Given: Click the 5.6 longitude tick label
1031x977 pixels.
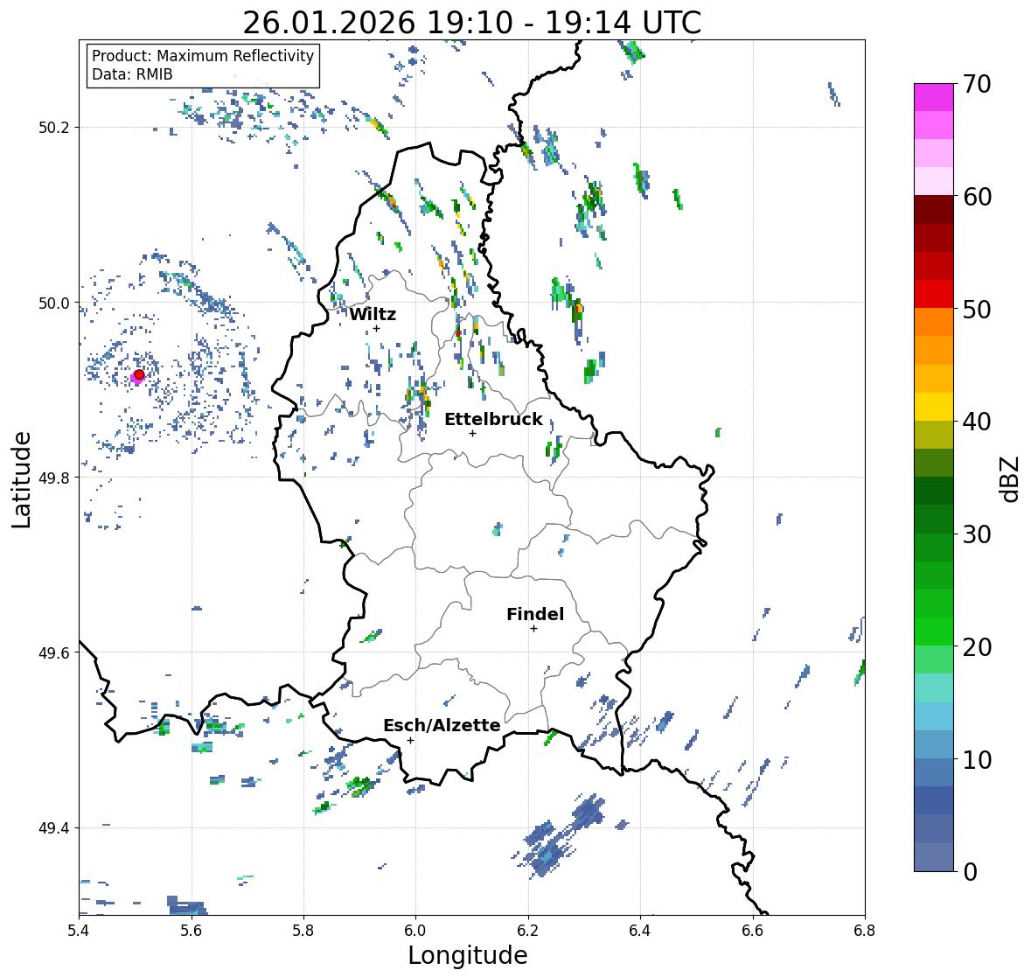Looking at the screenshot, I should click(192, 931).
